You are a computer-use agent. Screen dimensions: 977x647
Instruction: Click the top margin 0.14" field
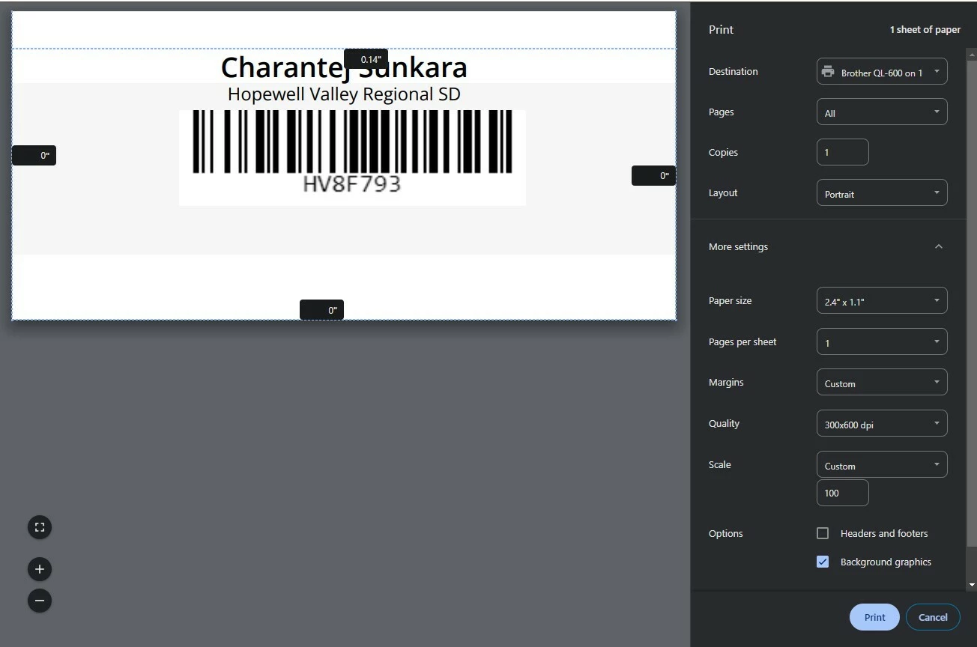click(366, 59)
